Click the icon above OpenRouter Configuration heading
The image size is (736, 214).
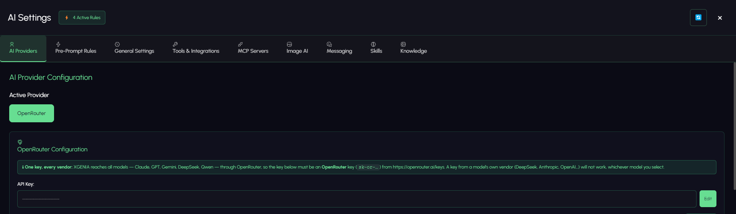point(20,142)
